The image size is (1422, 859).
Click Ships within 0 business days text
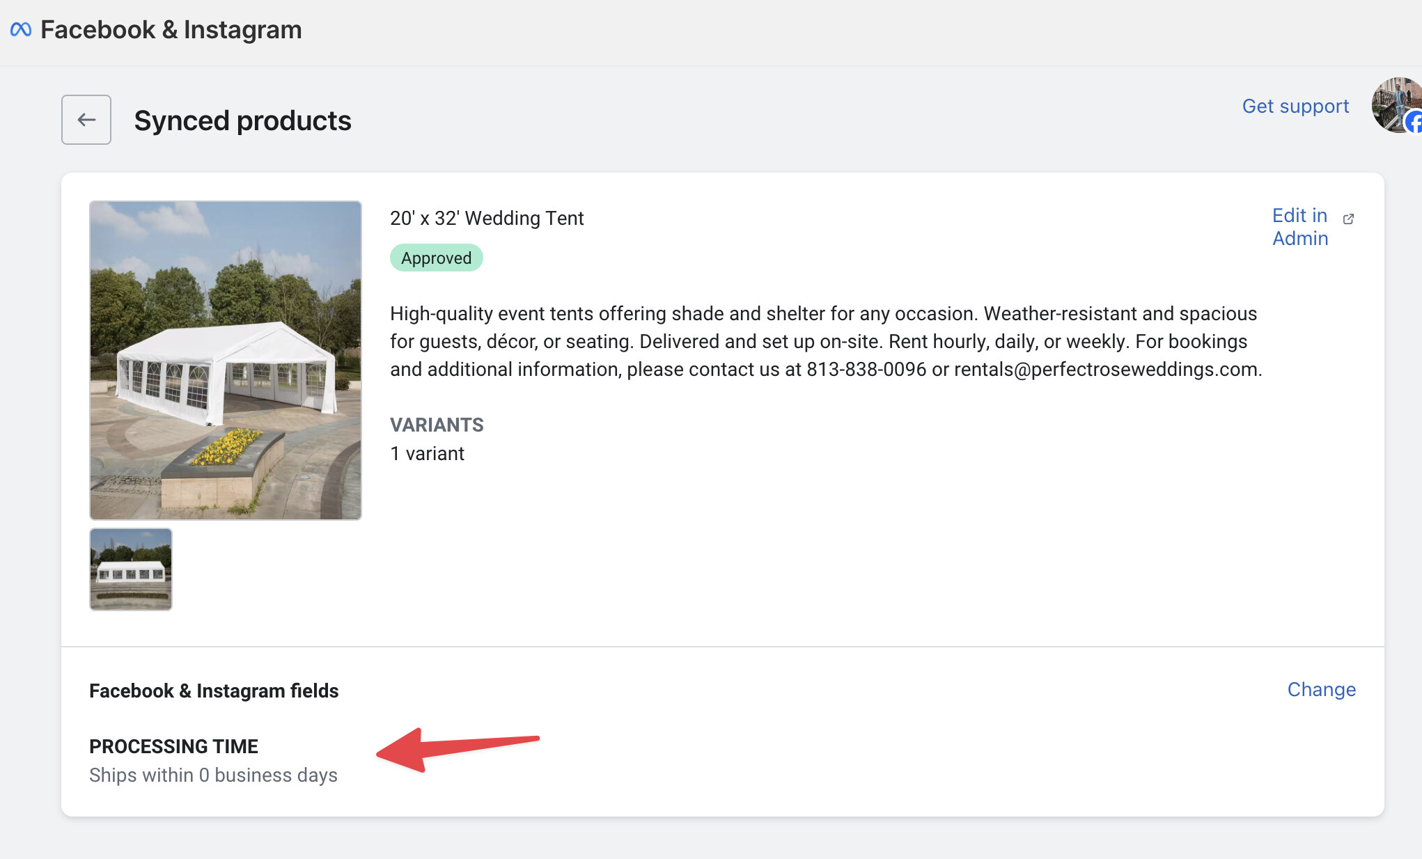(x=213, y=775)
